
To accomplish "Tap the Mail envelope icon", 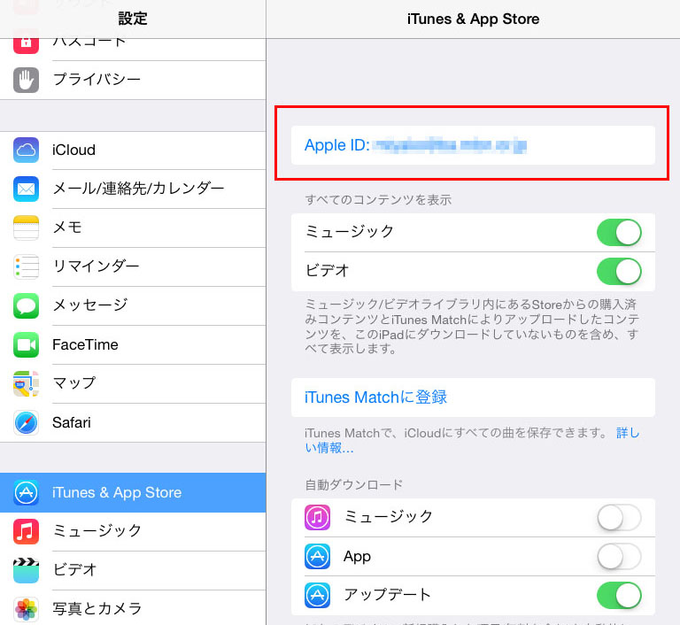I will [26, 189].
